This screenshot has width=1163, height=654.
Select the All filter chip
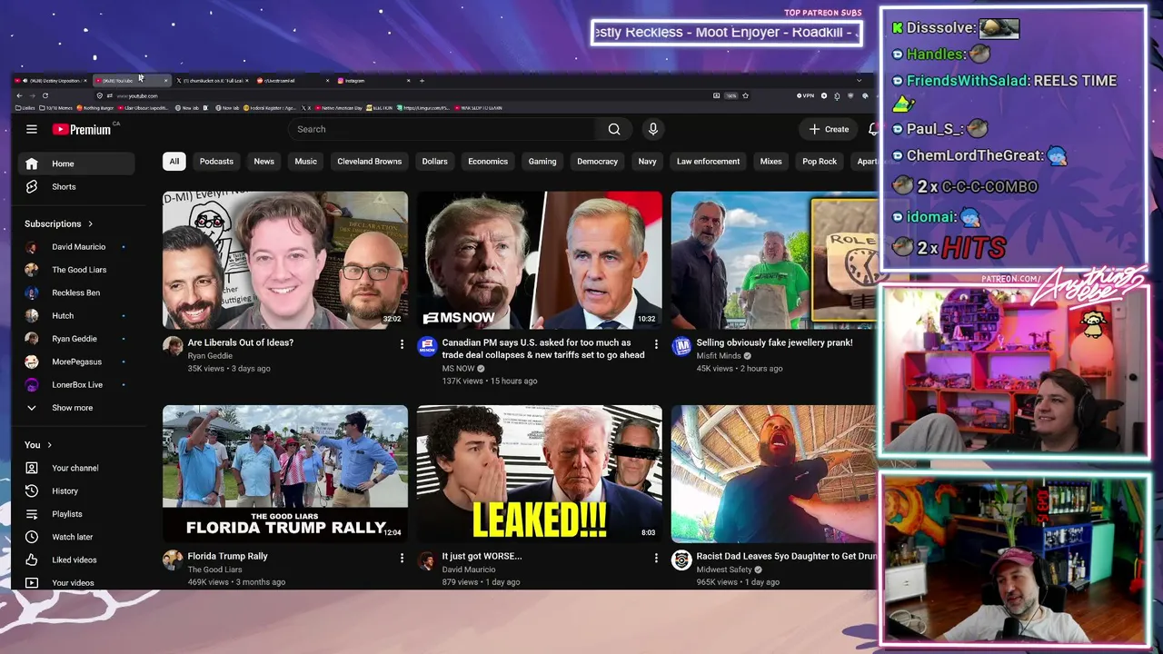[174, 162]
